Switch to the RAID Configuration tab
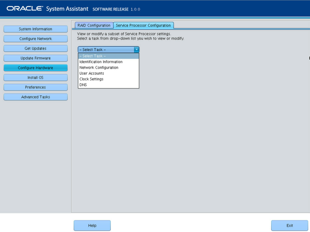This screenshot has width=310, height=232. tap(94, 25)
